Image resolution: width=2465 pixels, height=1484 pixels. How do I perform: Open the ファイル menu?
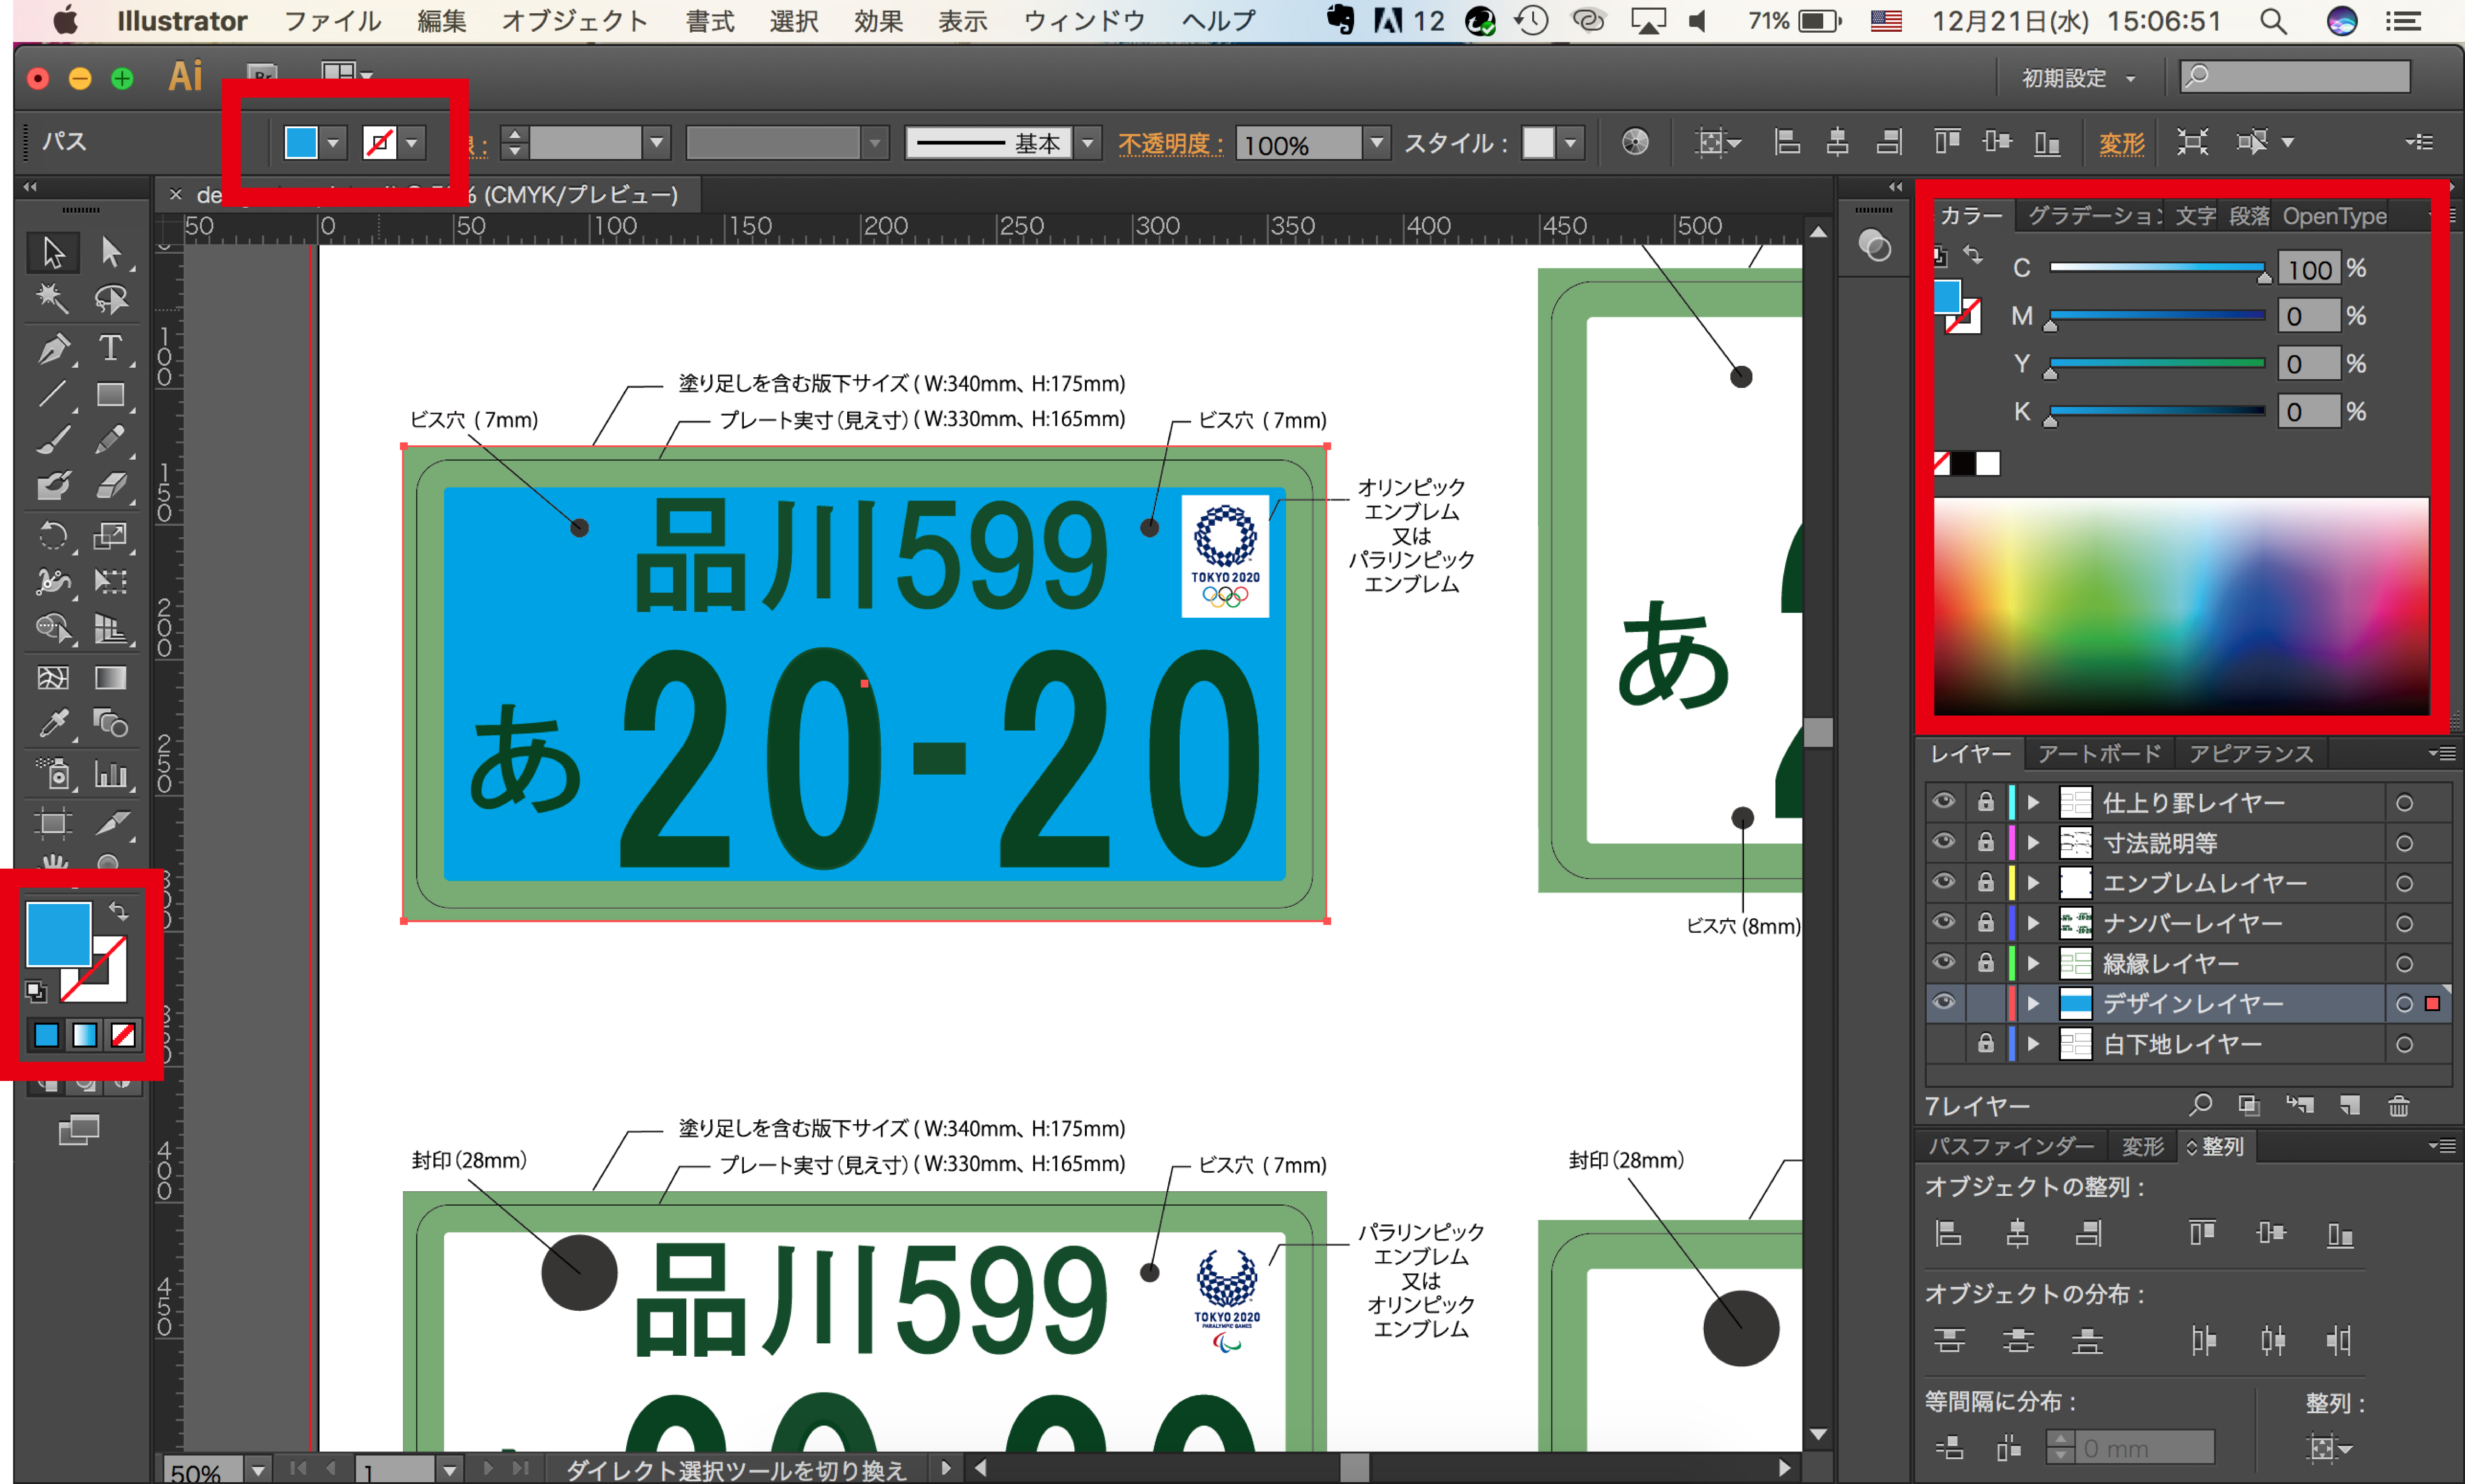click(x=332, y=21)
